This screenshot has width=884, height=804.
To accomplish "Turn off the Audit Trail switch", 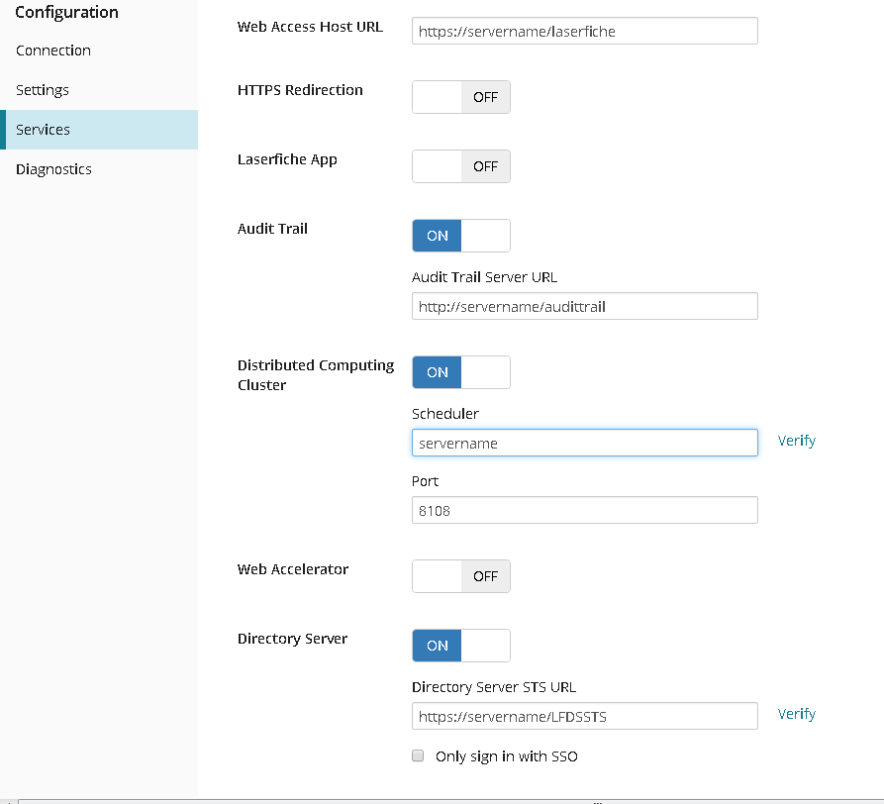I will pyautogui.click(x=461, y=236).
